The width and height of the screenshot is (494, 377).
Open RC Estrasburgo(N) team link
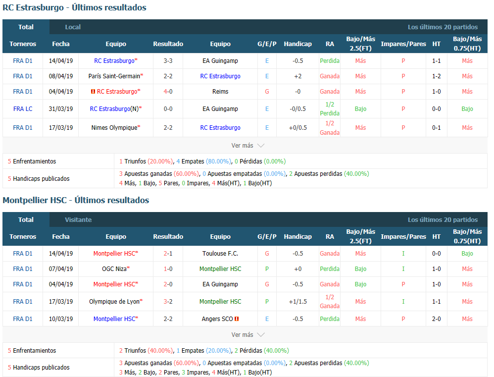[x=114, y=109]
